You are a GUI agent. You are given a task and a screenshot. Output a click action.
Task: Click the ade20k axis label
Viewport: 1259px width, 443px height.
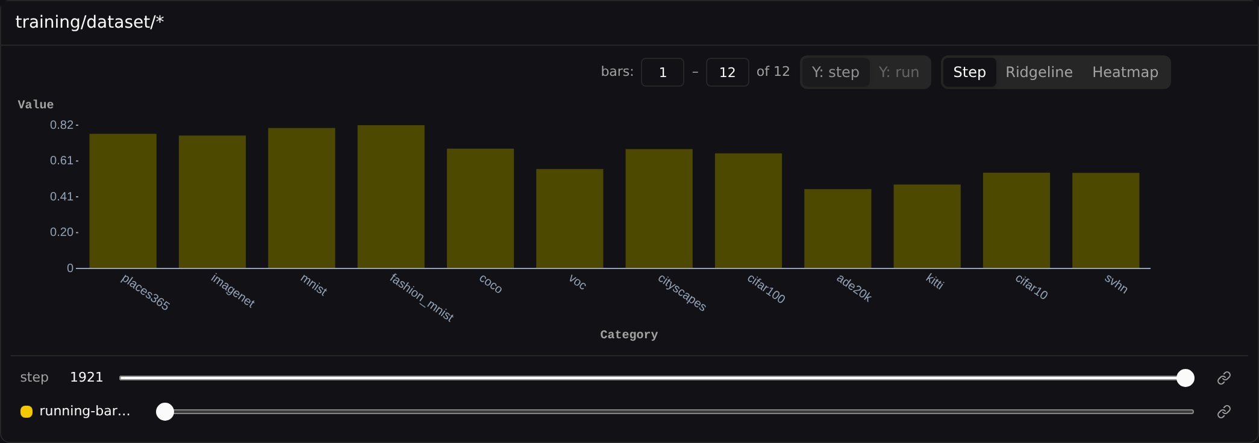tap(854, 288)
